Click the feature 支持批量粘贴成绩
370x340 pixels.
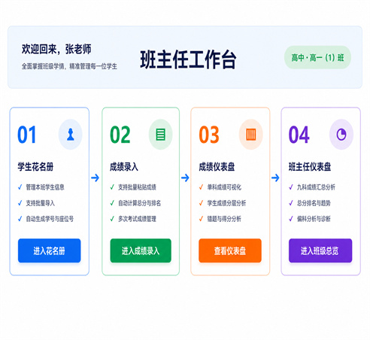click(137, 187)
